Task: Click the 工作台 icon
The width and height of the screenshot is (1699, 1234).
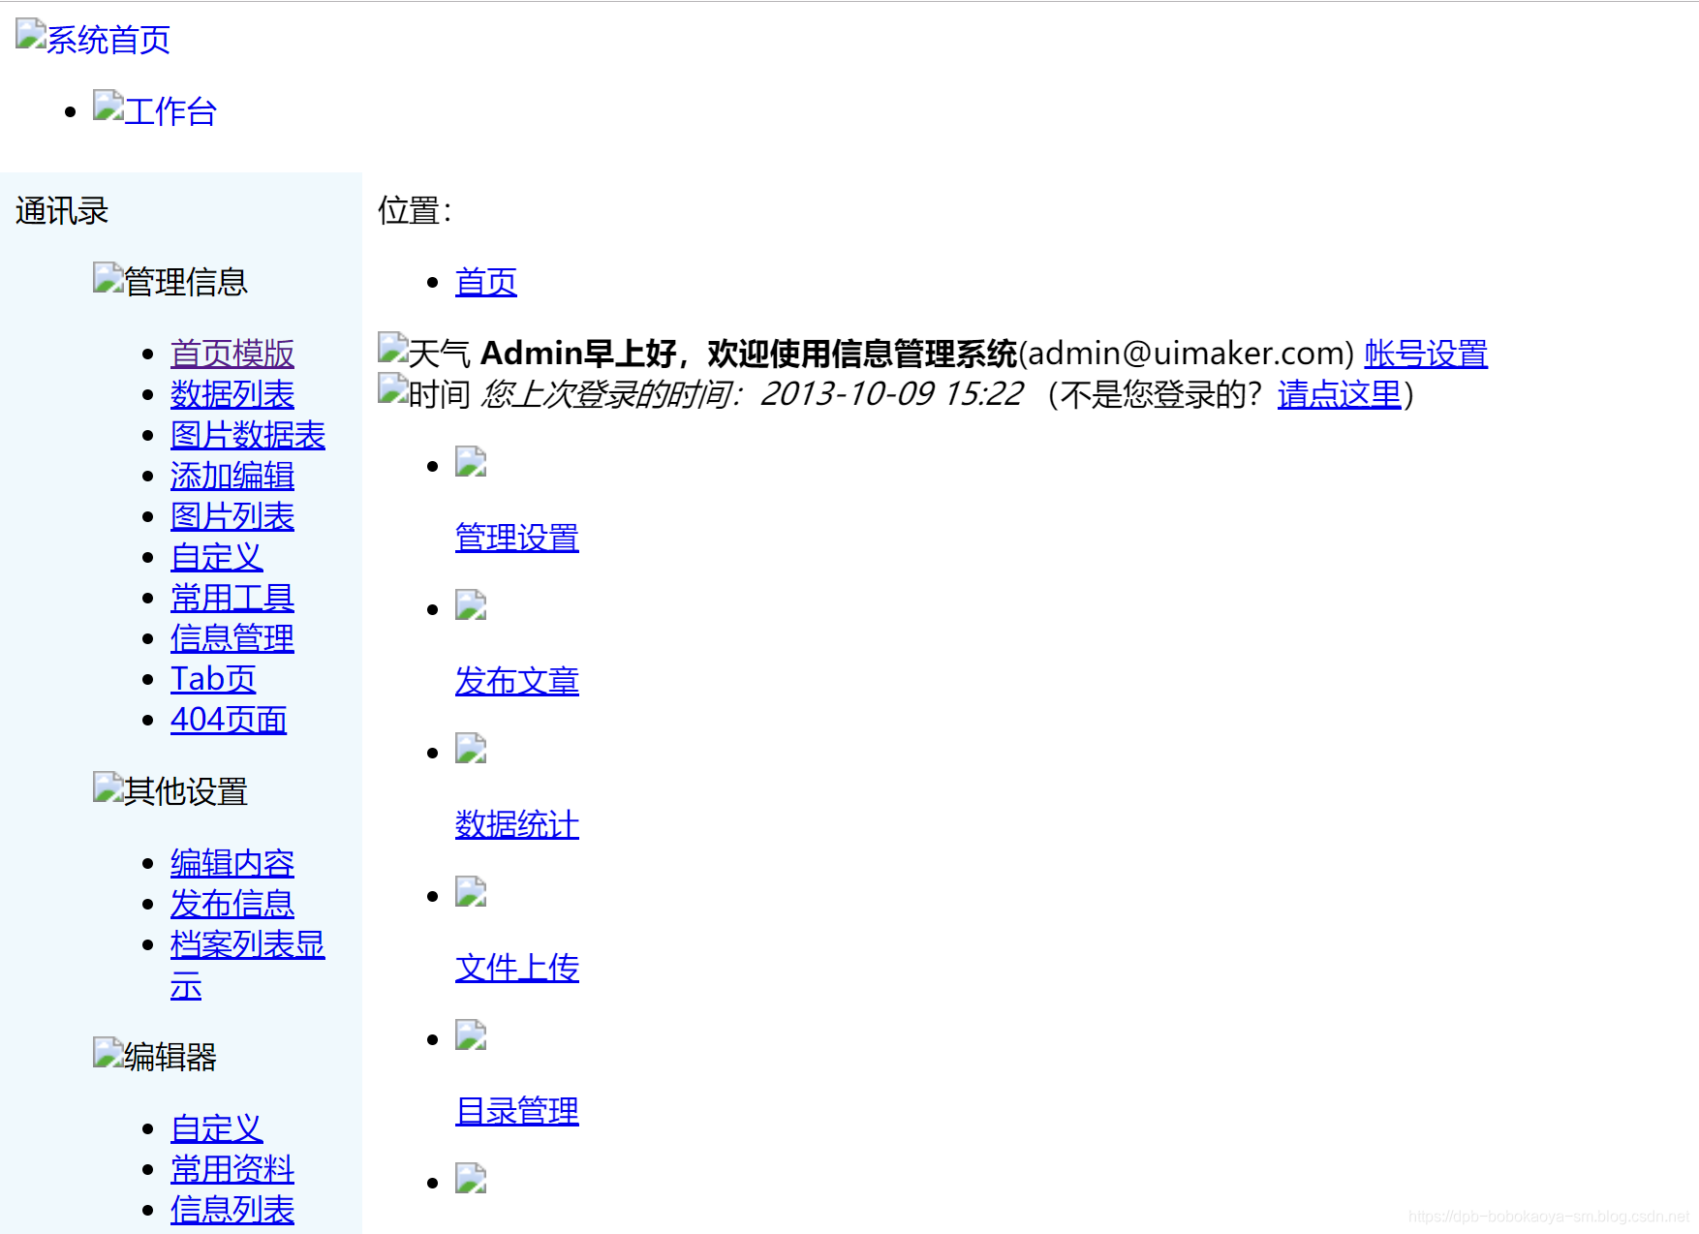Action: pos(107,107)
